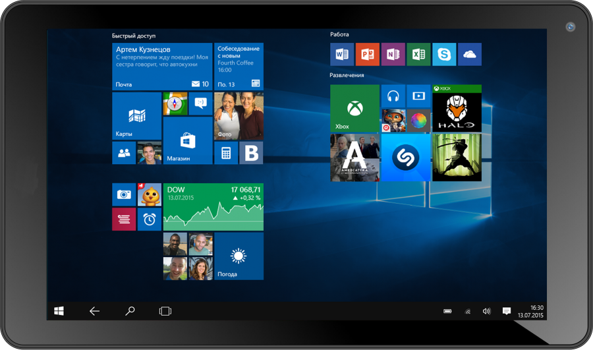Open the Alarm clock tile
The height and width of the screenshot is (350, 593).
[150, 219]
